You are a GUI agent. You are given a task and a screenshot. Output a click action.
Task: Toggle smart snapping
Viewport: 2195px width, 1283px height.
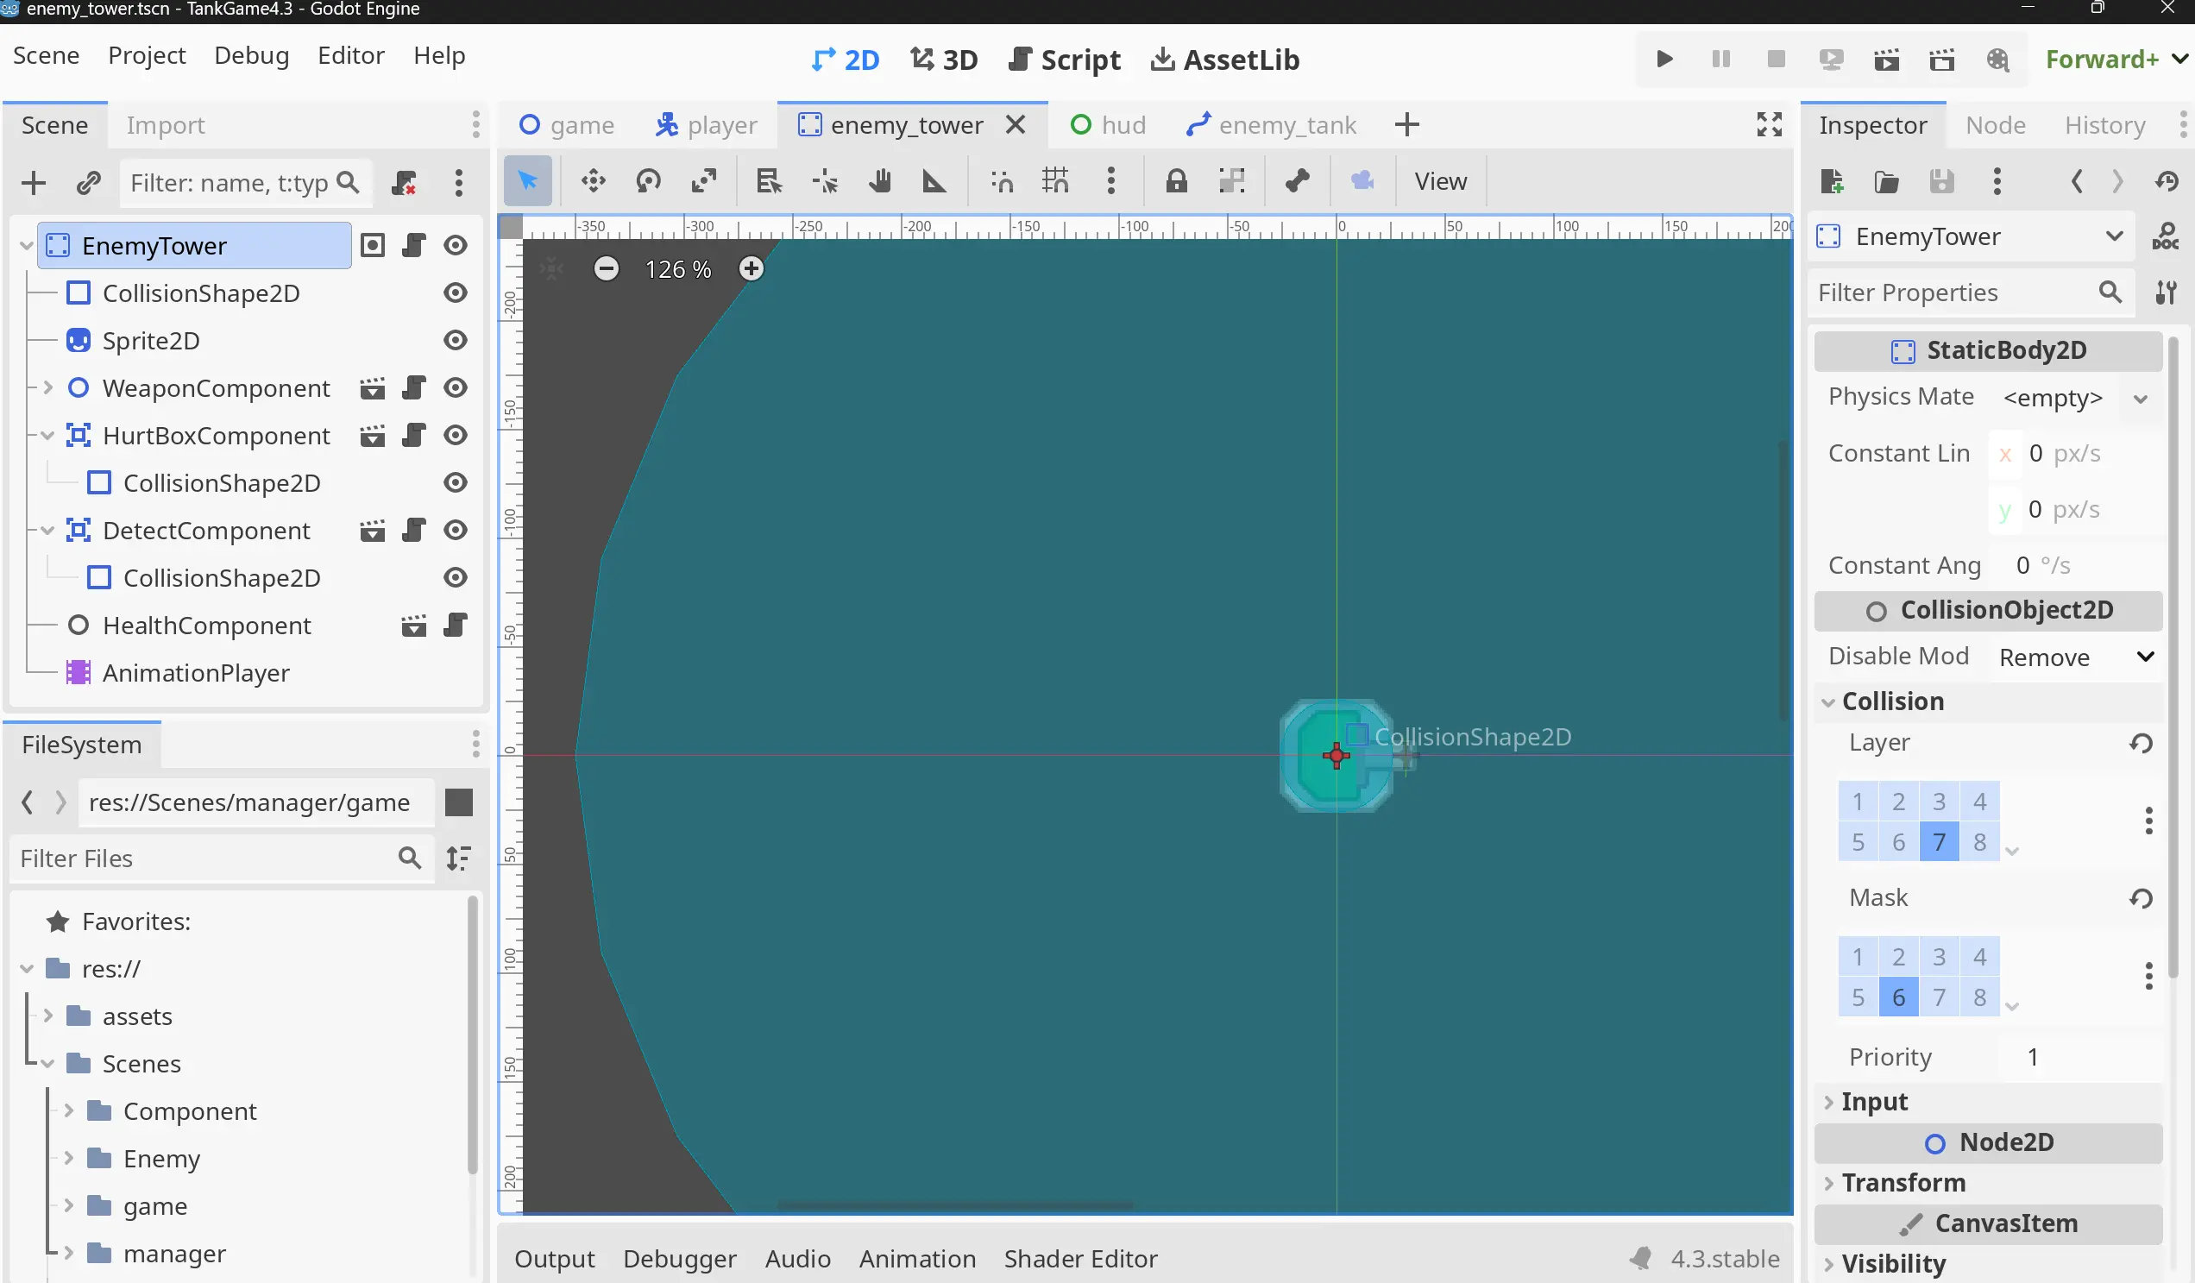[1002, 181]
